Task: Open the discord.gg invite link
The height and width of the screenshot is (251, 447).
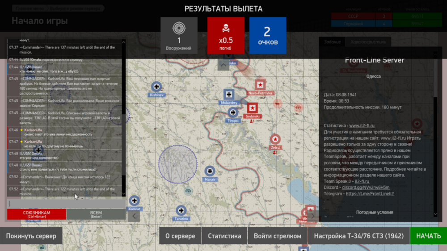Action: click(366, 188)
